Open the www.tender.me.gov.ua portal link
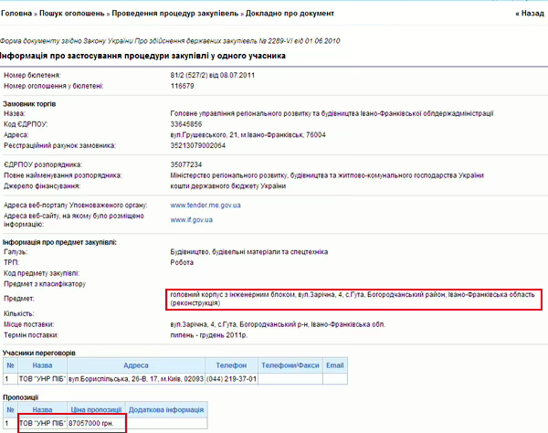The image size is (548, 433). 205,206
